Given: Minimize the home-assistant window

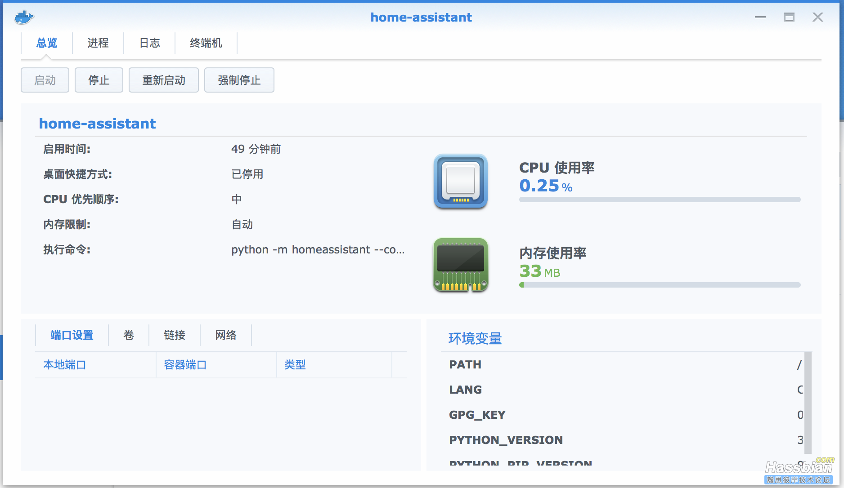Looking at the screenshot, I should 760,17.
